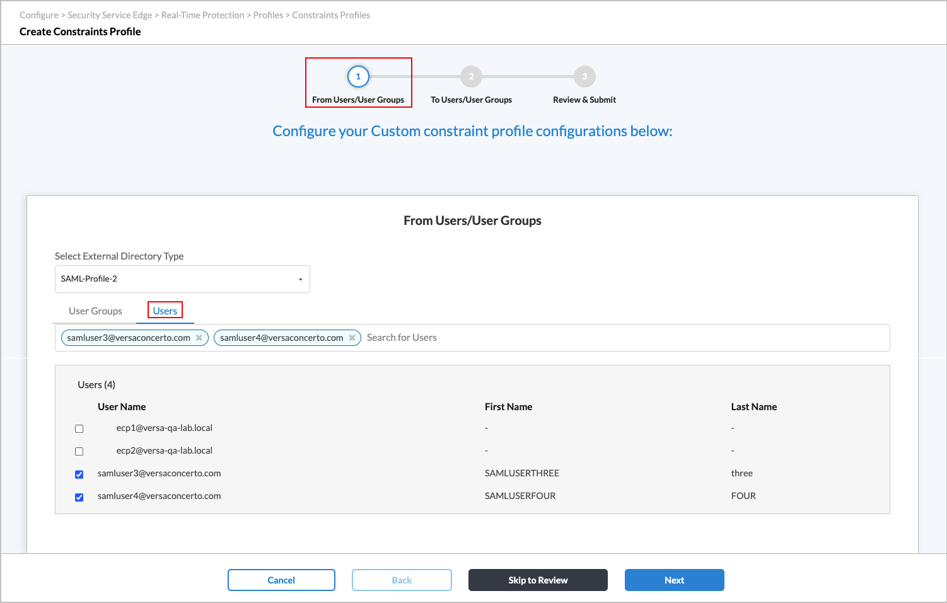Click the Skip to Review button
947x603 pixels.
(x=537, y=580)
